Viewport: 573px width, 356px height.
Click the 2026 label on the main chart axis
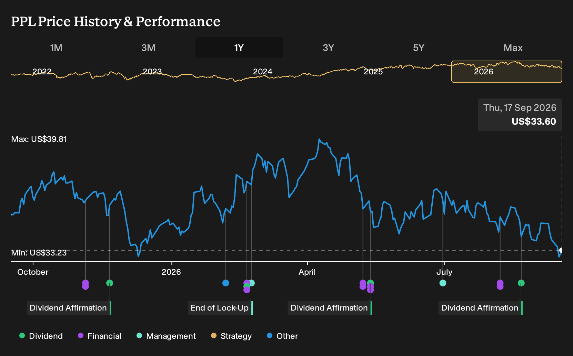pos(171,272)
